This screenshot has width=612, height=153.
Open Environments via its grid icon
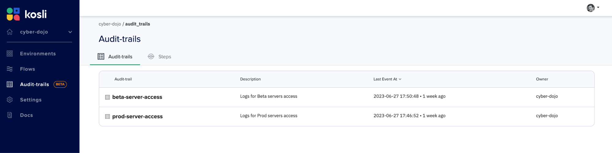point(10,54)
